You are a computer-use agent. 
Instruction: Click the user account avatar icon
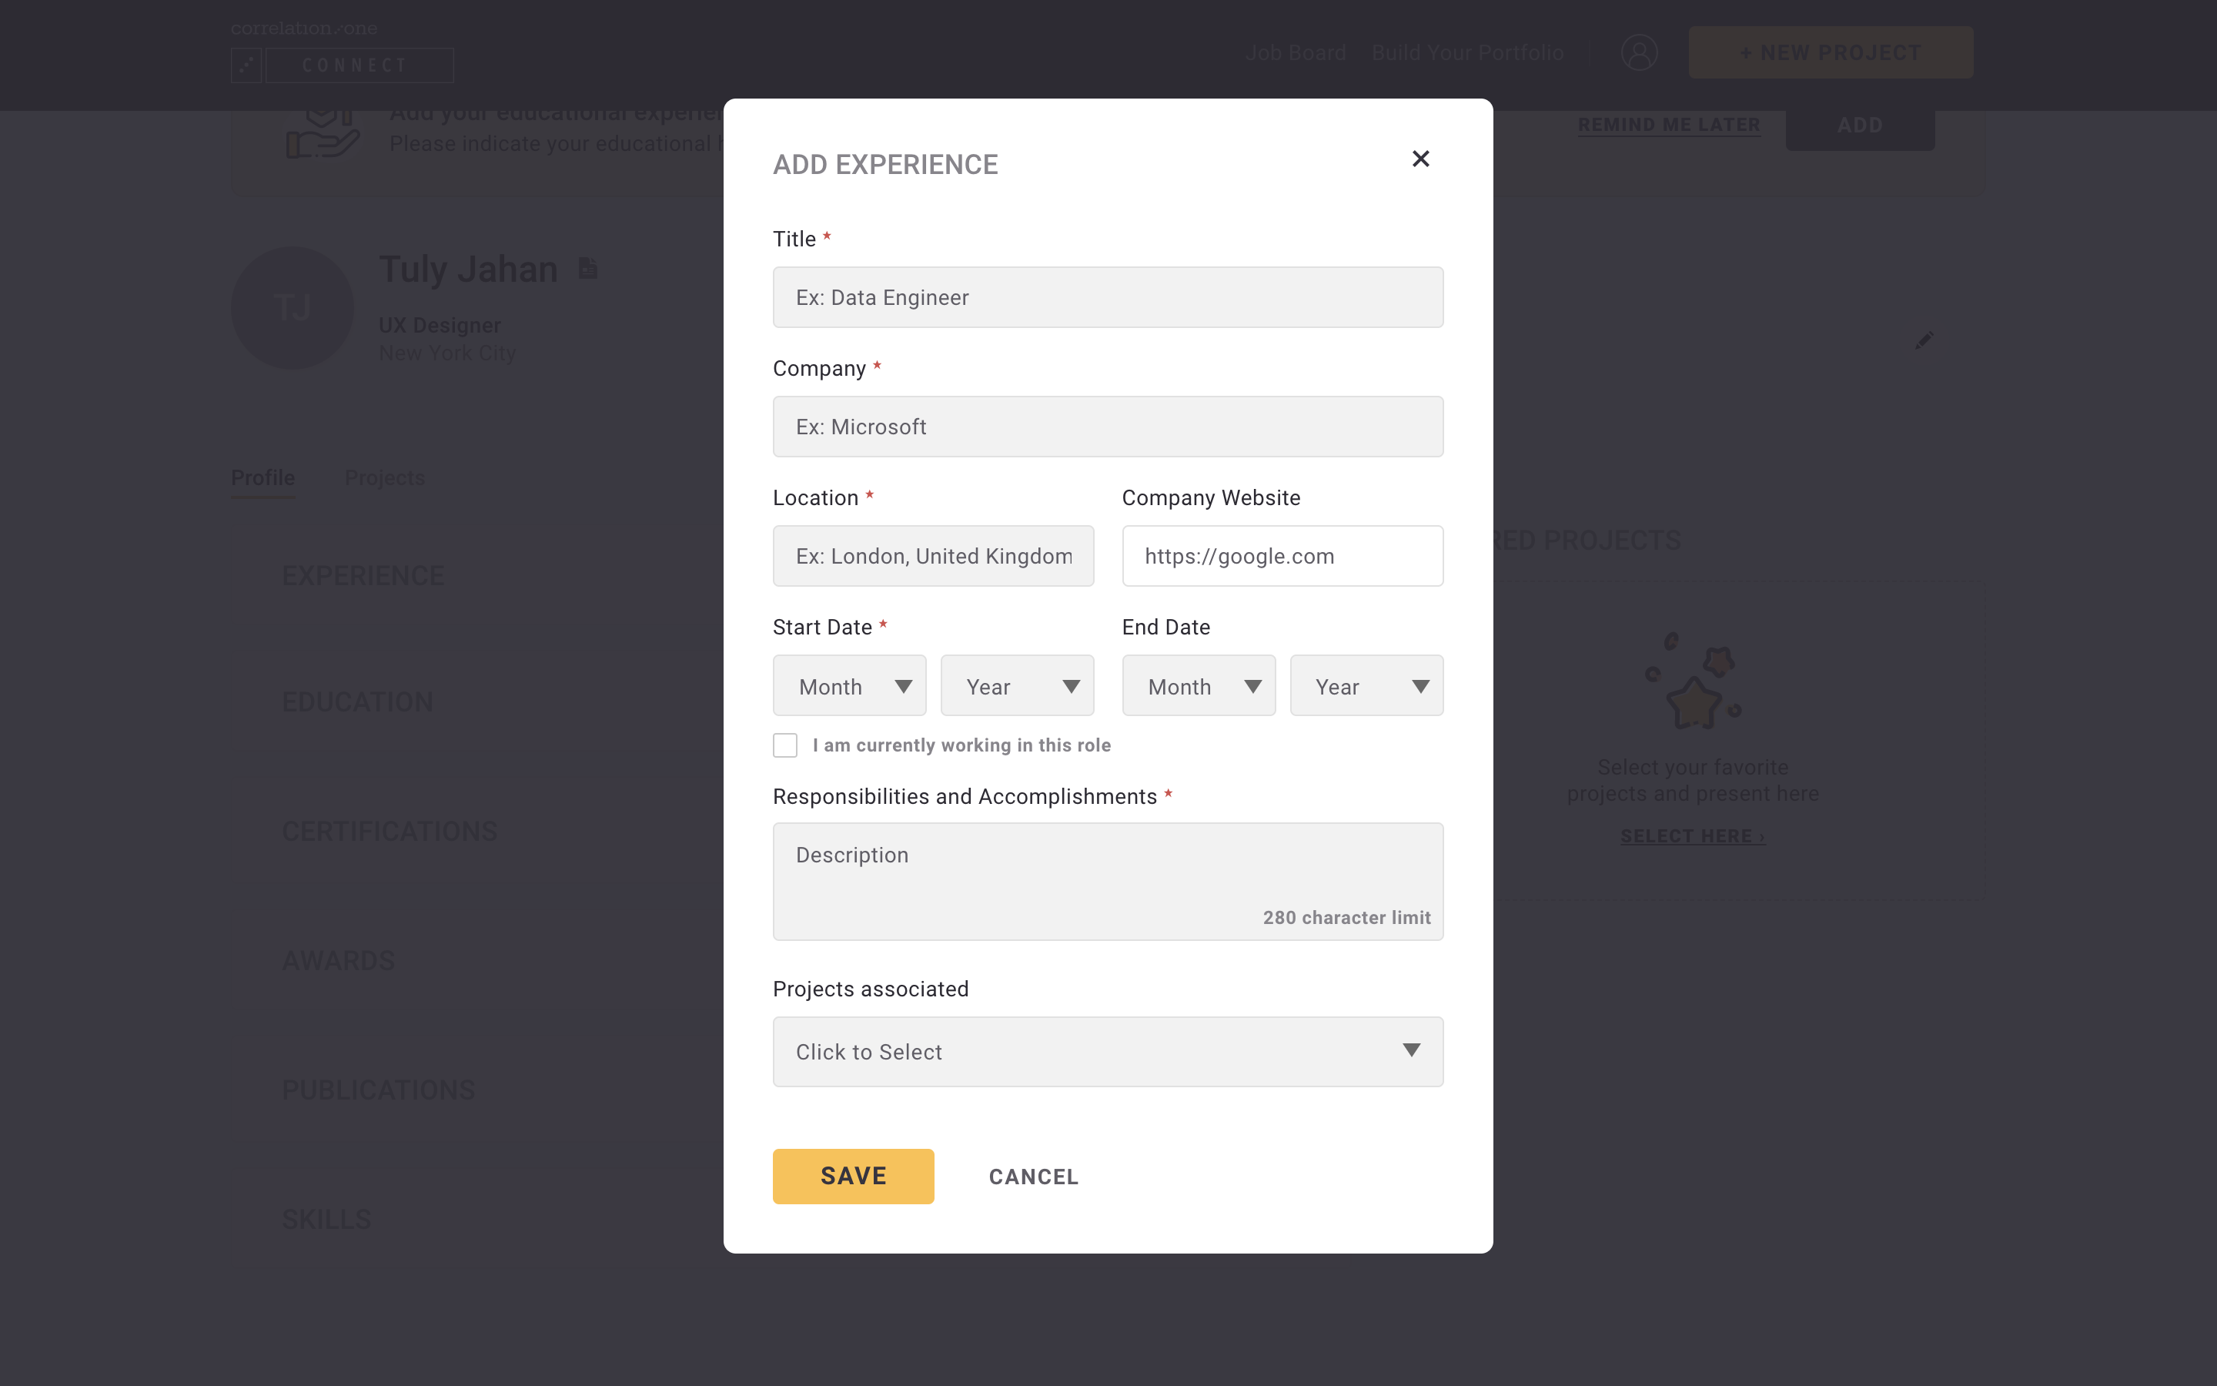click(x=1639, y=53)
